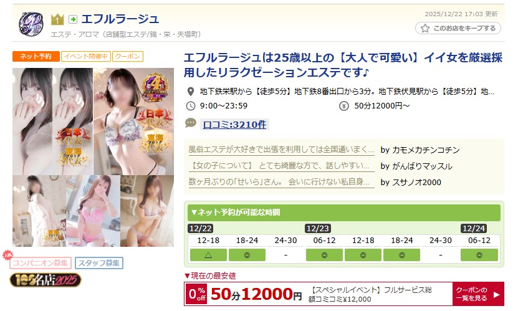Click the speech bubble review icon

click(191, 123)
